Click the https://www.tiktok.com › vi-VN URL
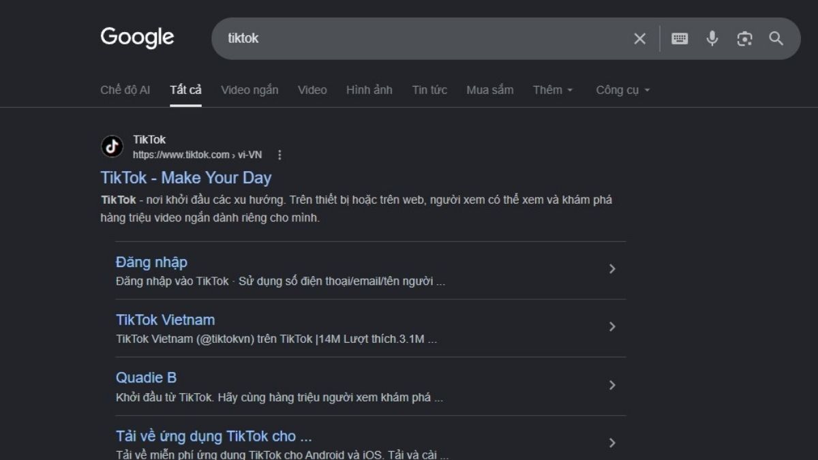The height and width of the screenshot is (460, 818). [x=197, y=155]
